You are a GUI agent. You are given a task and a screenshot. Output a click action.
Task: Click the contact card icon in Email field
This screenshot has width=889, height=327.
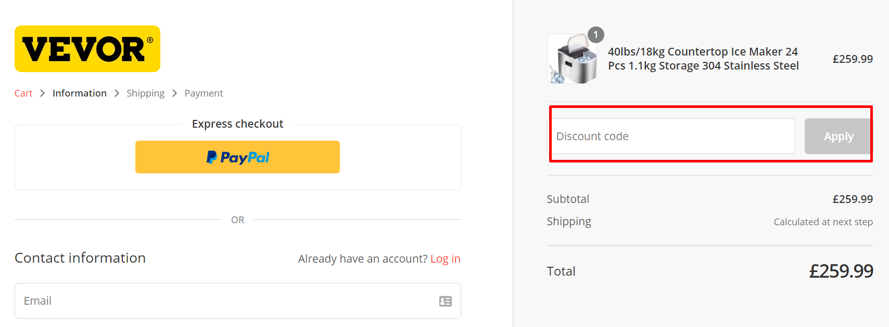(446, 301)
